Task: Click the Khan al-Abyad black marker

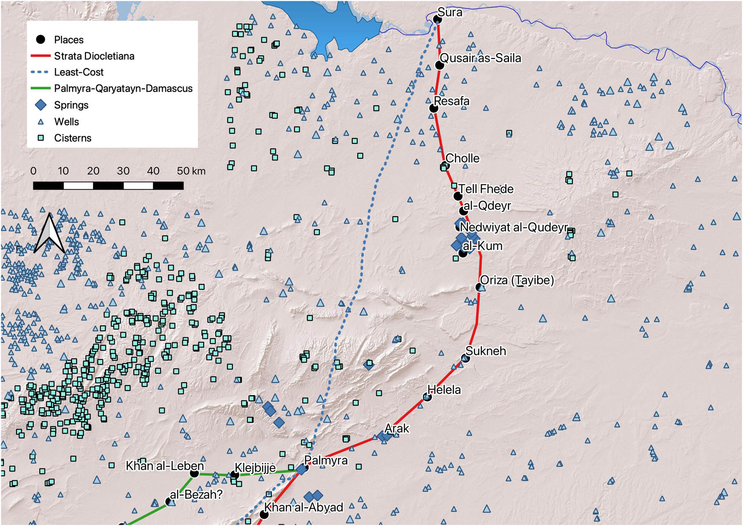Action: pyautogui.click(x=264, y=515)
